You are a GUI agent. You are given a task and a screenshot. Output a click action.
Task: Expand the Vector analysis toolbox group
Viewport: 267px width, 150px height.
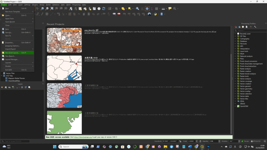point(235,79)
